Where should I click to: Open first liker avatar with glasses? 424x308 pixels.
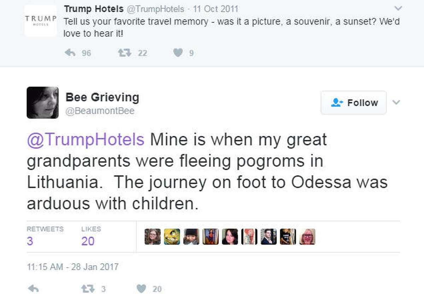[153, 237]
